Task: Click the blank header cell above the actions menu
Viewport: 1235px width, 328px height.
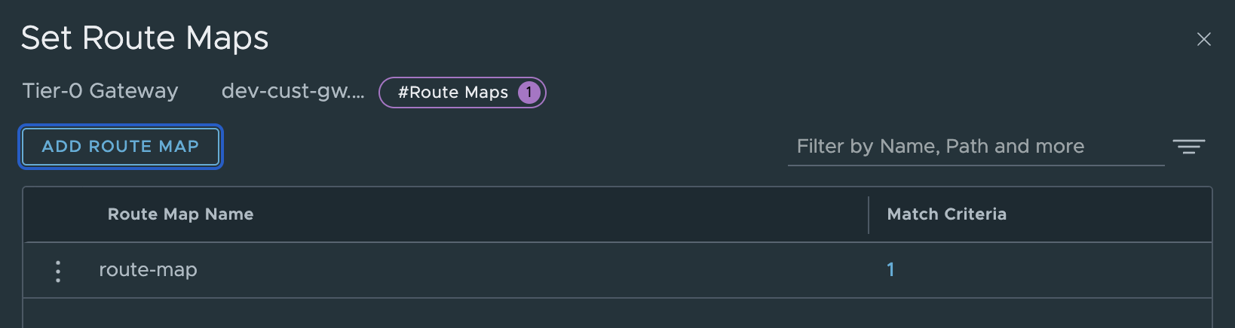Action: 58,214
